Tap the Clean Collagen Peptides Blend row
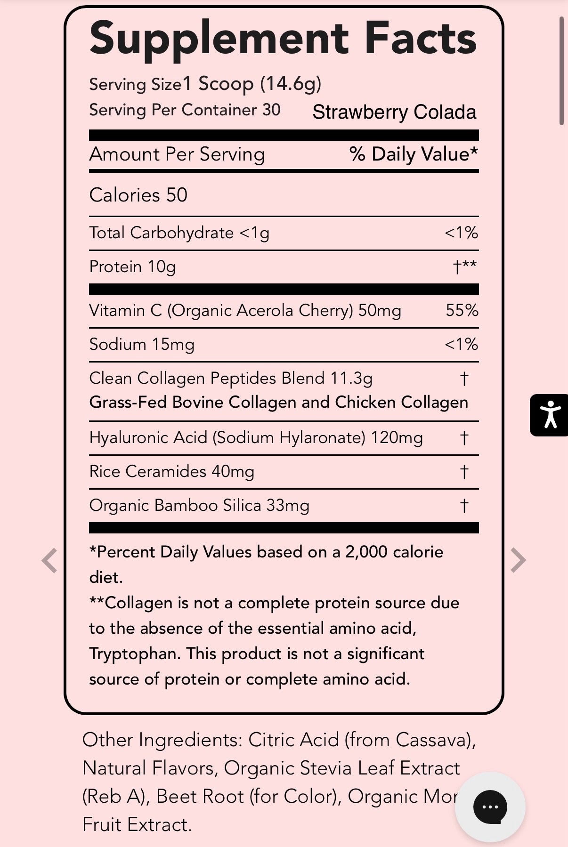This screenshot has width=568, height=847. [x=284, y=391]
